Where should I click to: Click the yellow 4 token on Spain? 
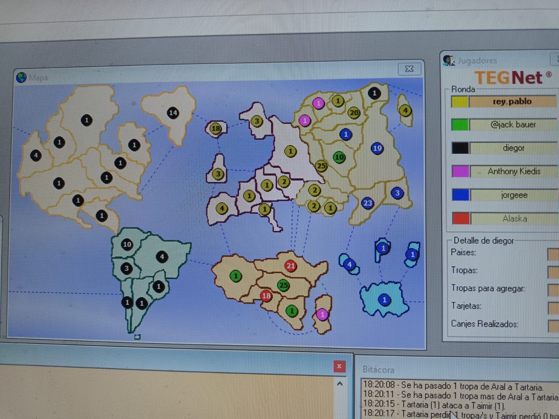pos(222,209)
